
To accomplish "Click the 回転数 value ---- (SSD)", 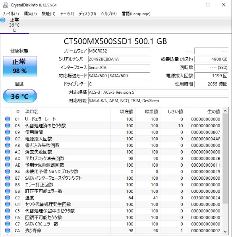I will [x=211, y=68].
